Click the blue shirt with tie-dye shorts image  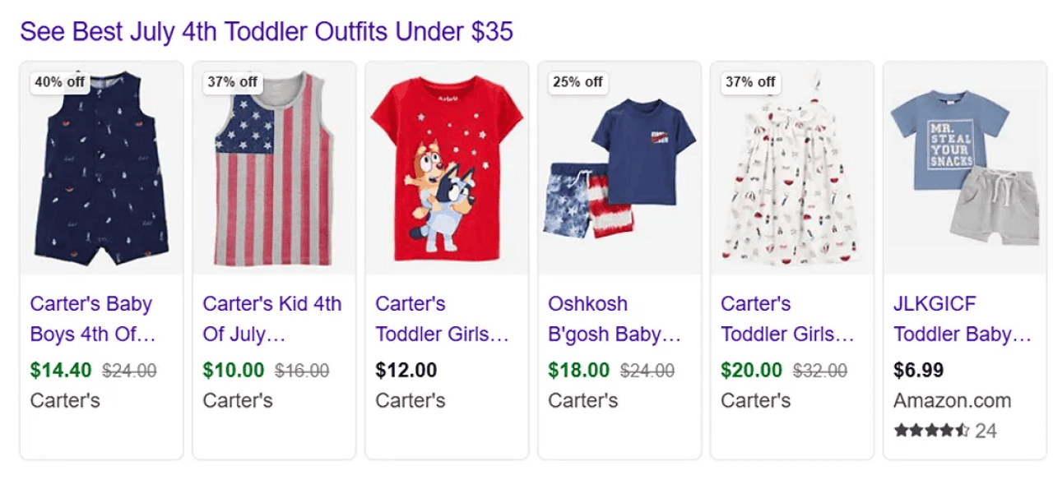tap(619, 173)
